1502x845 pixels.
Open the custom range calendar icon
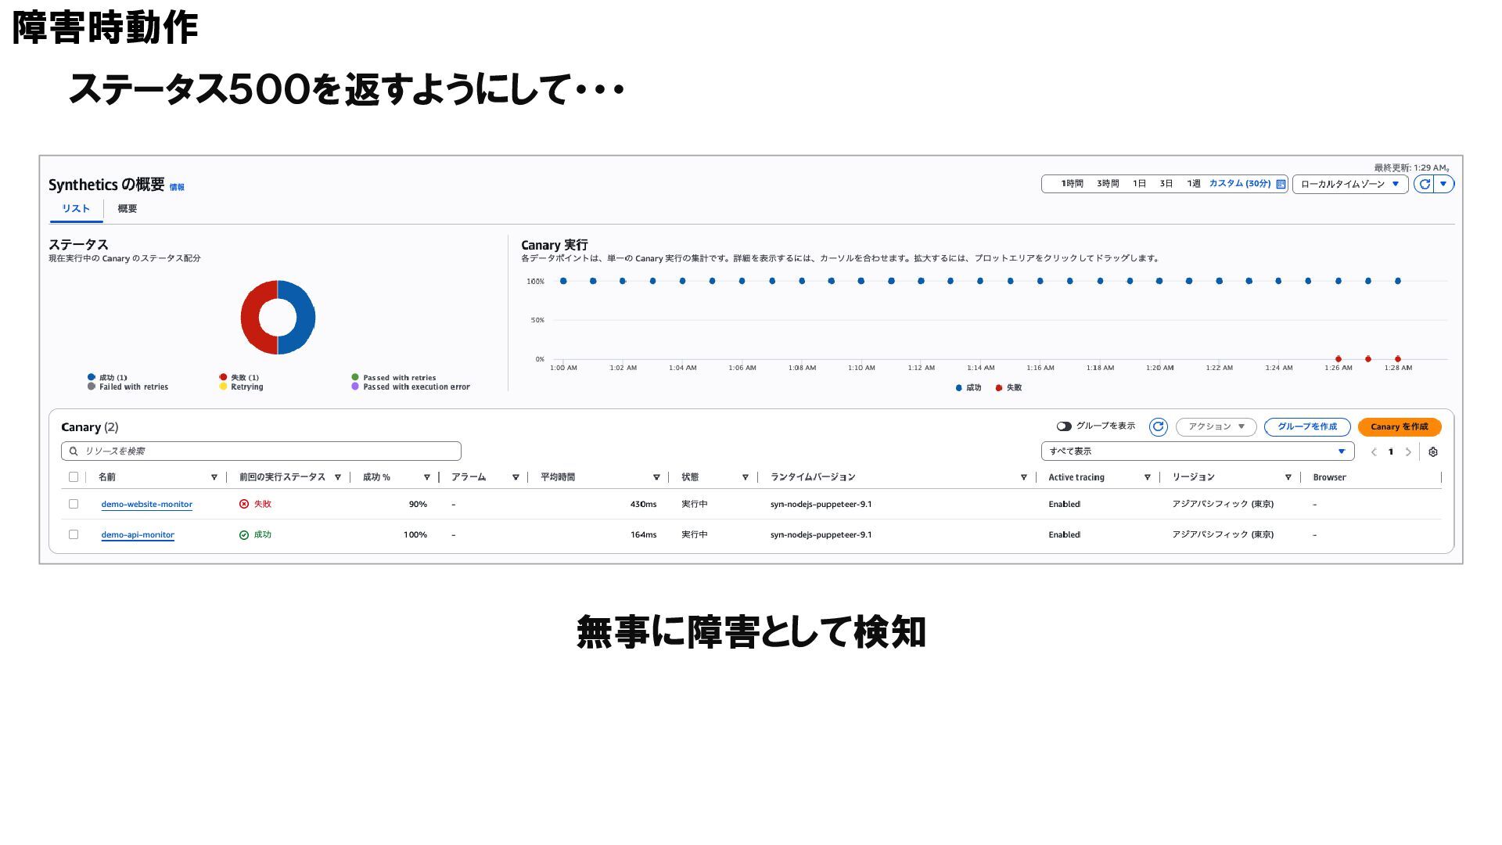pyautogui.click(x=1281, y=184)
